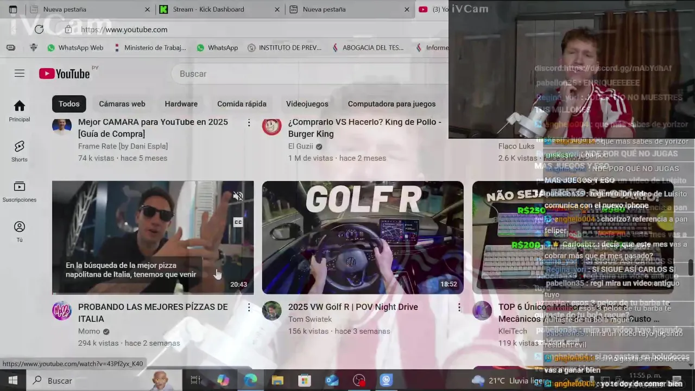Open Momo channel avatar

(x=62, y=311)
